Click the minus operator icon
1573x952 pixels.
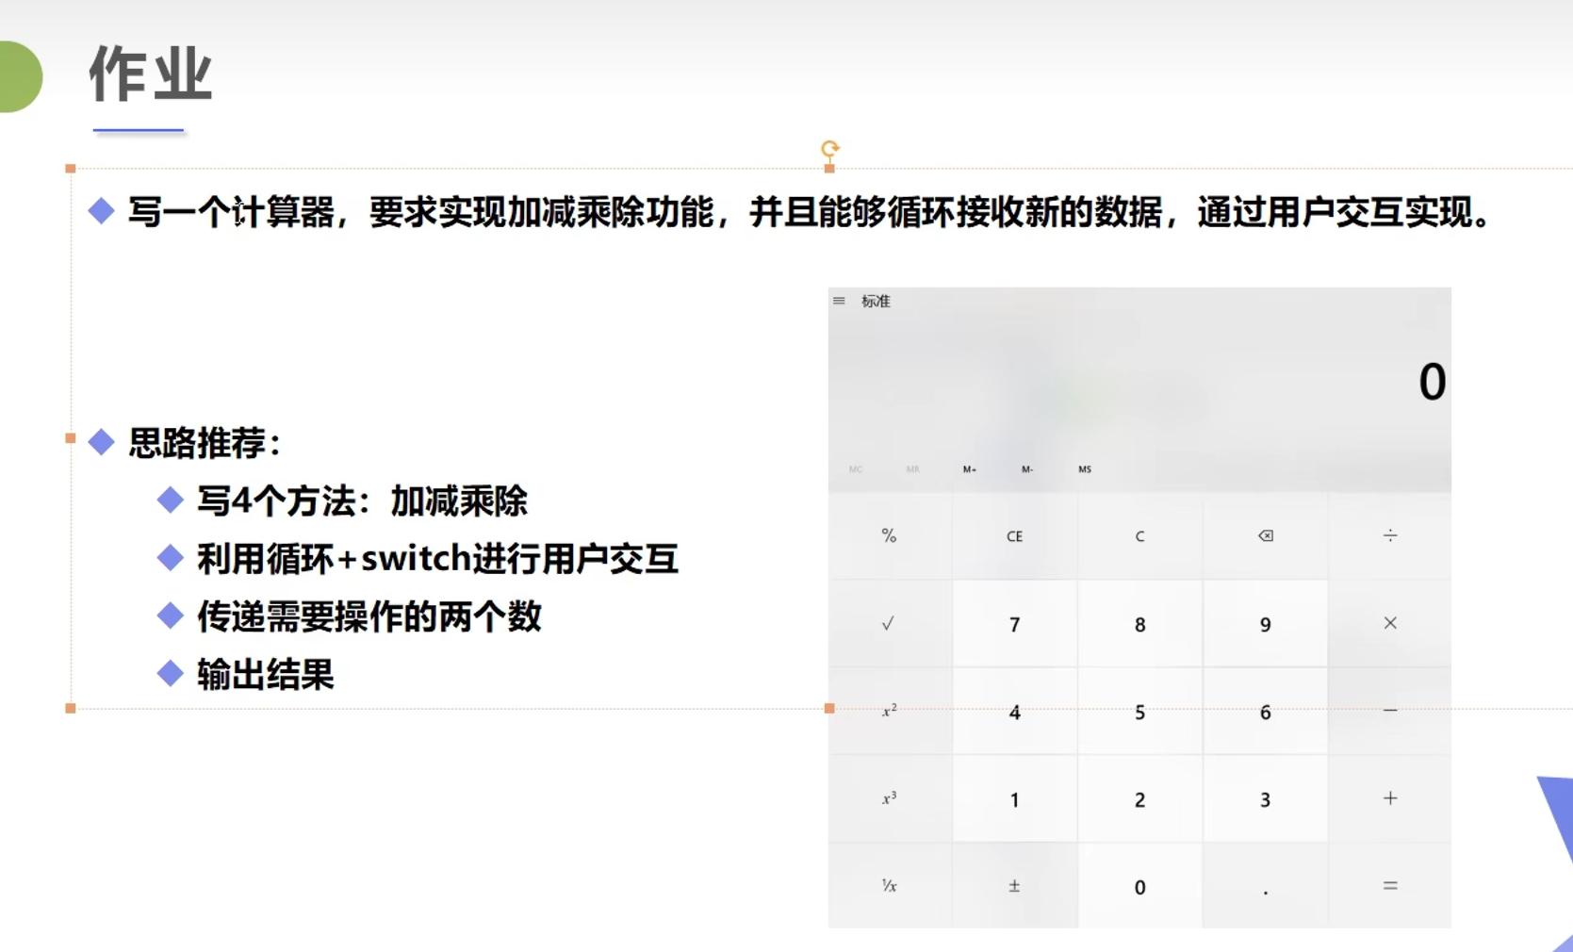pos(1390,711)
